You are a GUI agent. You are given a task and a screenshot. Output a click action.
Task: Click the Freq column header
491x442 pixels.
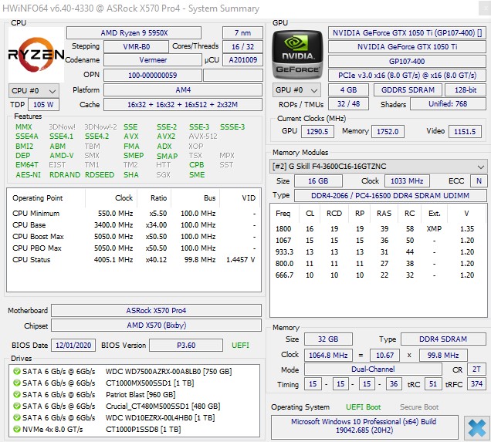[284, 214]
